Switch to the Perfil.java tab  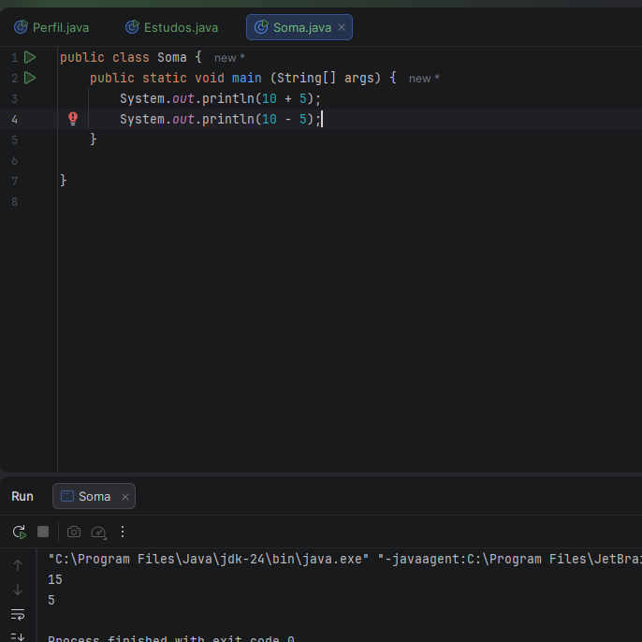[x=51, y=27]
